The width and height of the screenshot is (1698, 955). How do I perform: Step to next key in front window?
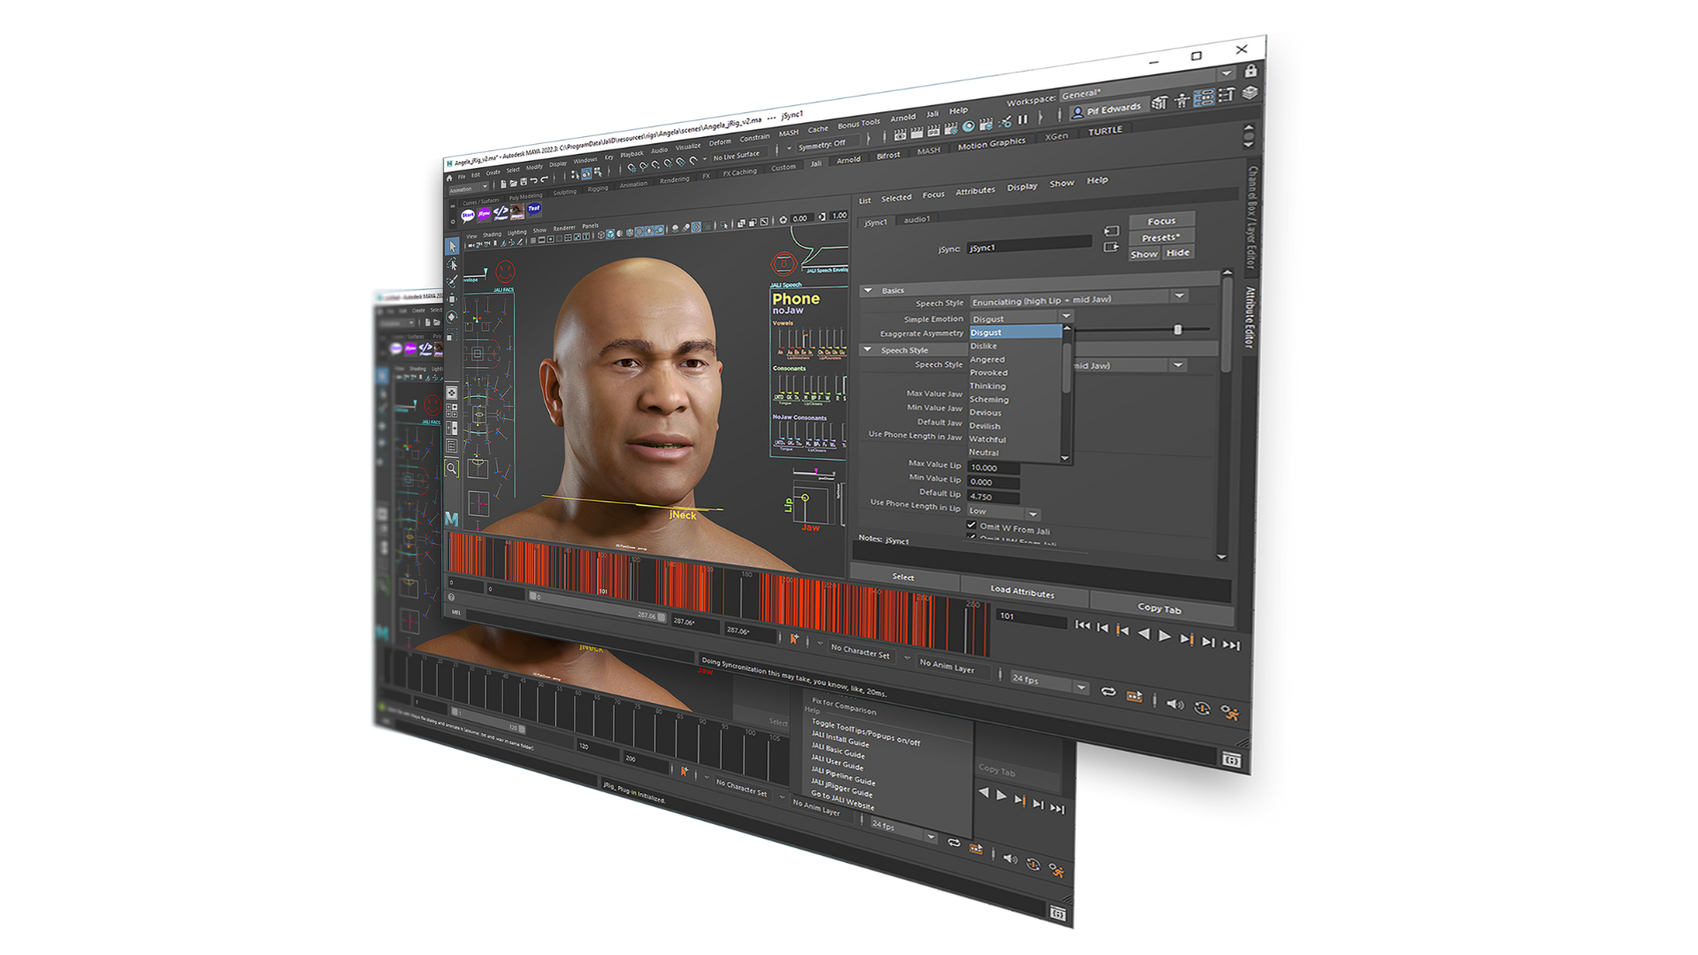pyautogui.click(x=1187, y=638)
